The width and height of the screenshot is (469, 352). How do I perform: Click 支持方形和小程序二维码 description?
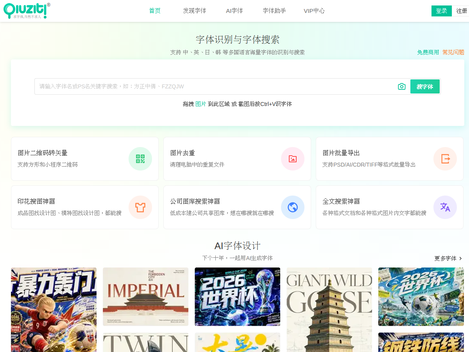[48, 165]
